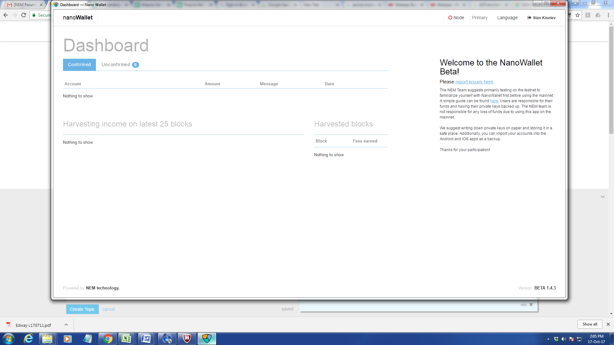
Task: Open the Edway L170711.pdf download
Action: click(33, 325)
